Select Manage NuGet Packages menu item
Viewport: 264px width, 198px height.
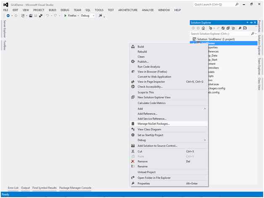tap(169, 124)
